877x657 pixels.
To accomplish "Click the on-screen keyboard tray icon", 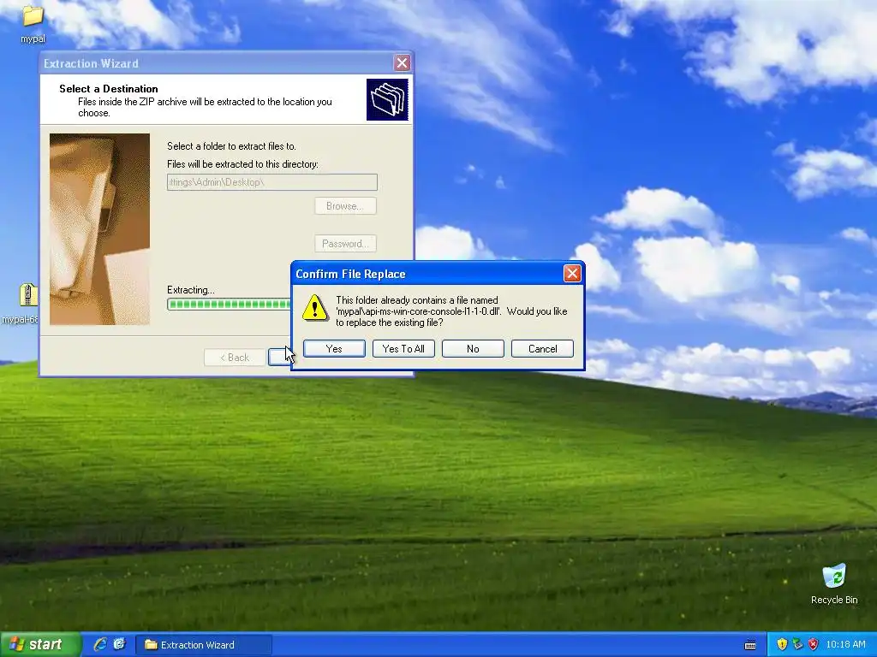I will (750, 645).
